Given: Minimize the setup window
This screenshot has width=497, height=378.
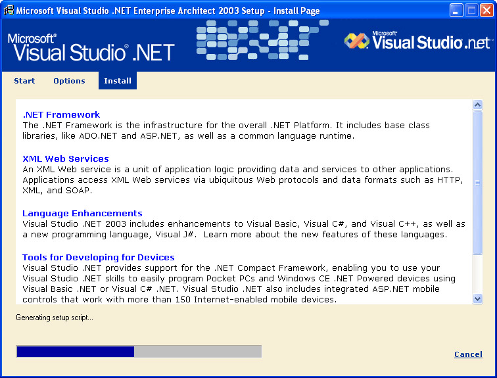Looking at the screenshot, I should point(456,11).
